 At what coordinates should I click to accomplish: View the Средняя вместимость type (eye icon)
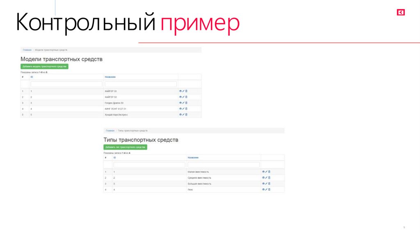263,178
